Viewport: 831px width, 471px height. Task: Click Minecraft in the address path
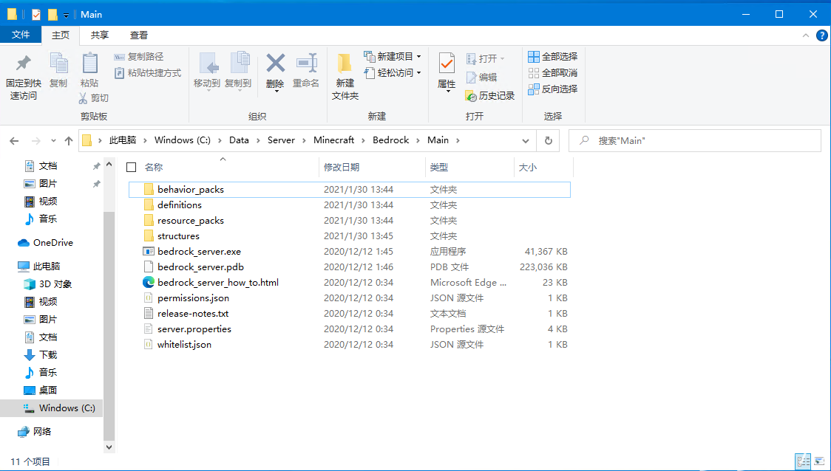[x=334, y=140]
